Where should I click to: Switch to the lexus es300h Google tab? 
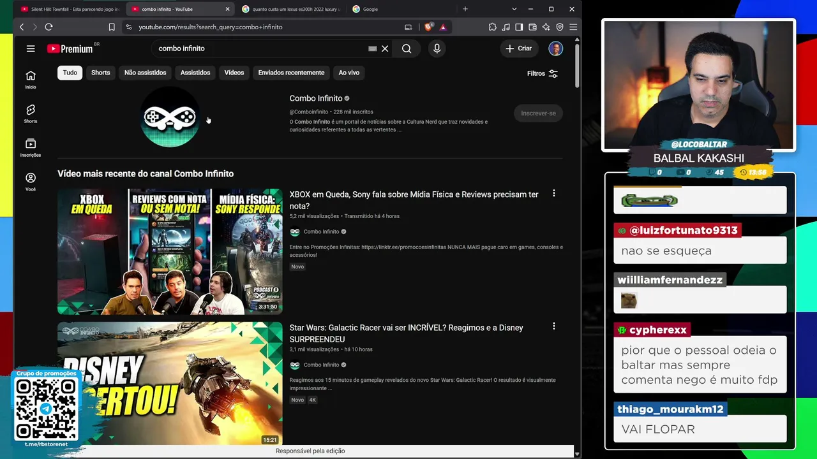tap(290, 9)
